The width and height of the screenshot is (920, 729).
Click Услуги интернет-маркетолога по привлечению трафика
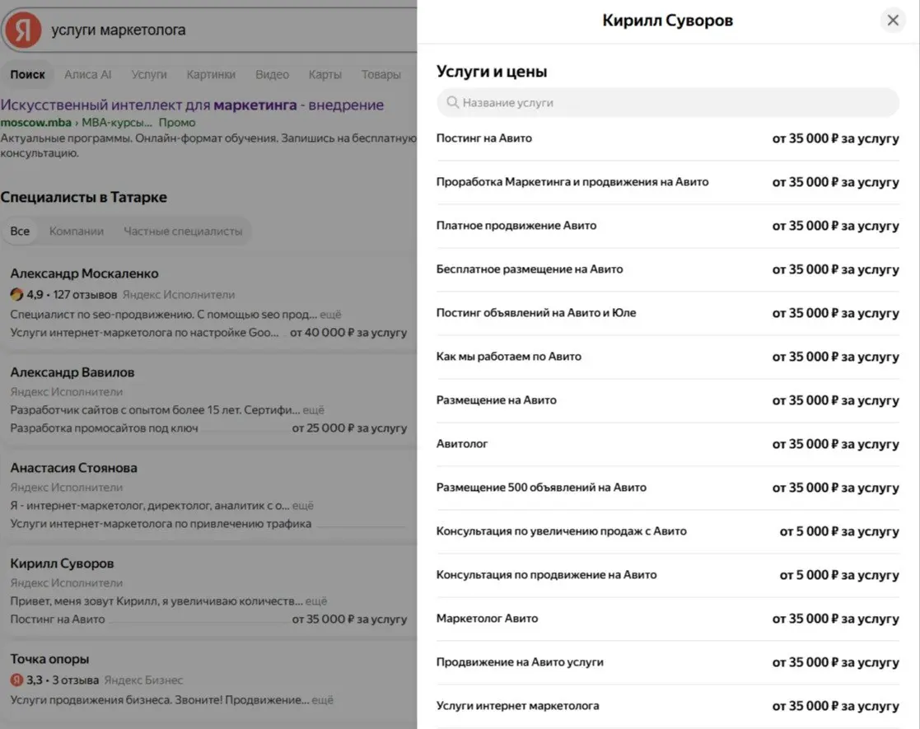pyautogui.click(x=161, y=524)
